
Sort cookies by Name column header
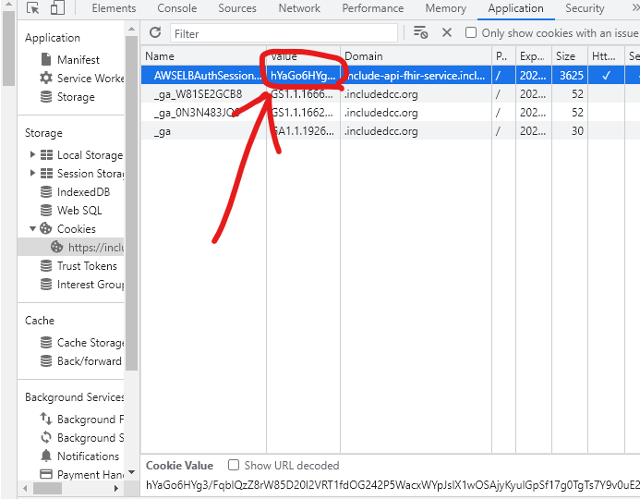point(204,56)
